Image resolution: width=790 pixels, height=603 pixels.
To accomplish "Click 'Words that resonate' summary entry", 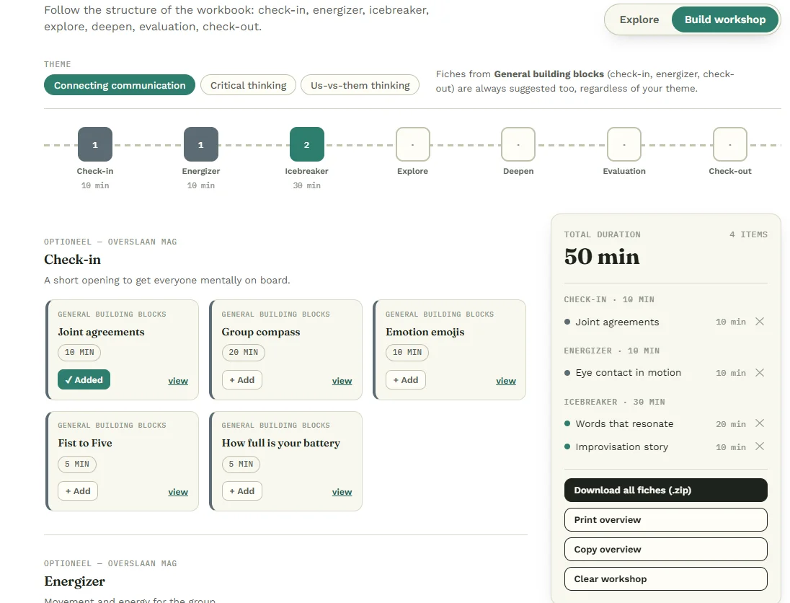I will coord(624,423).
